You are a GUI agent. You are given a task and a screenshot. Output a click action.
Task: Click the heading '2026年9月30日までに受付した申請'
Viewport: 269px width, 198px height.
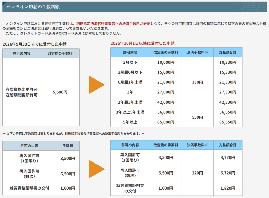tap(35, 44)
